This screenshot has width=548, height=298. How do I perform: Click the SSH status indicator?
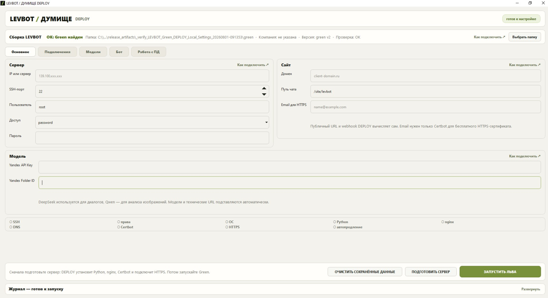(x=15, y=222)
